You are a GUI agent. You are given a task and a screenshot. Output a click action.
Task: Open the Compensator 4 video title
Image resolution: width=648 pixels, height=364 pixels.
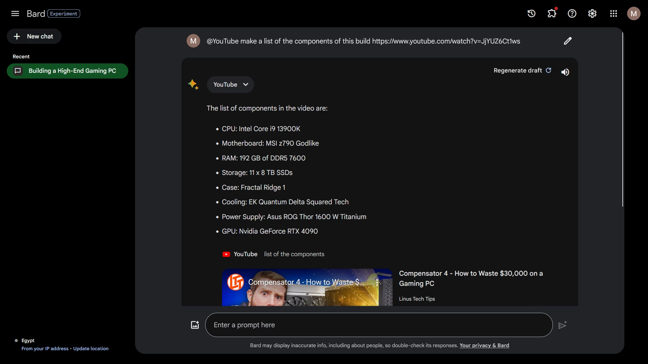(471, 278)
